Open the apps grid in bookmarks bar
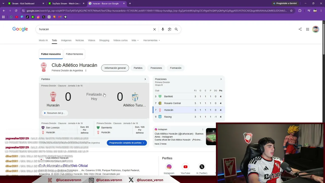This screenshot has height=183, width=325. point(3,17)
